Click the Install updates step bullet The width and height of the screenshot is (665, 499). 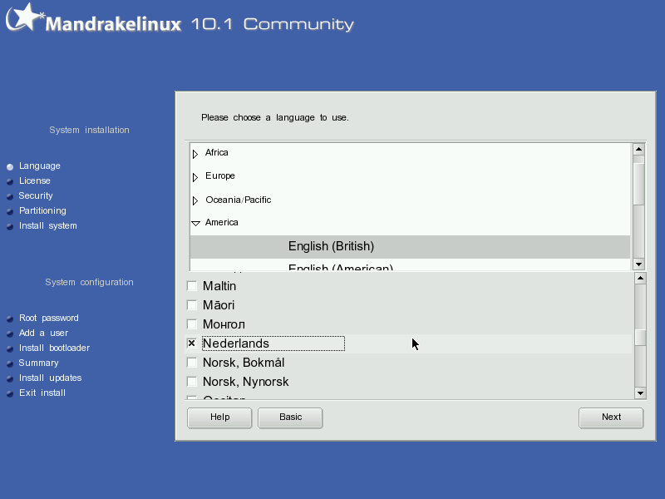pyautogui.click(x=10, y=378)
